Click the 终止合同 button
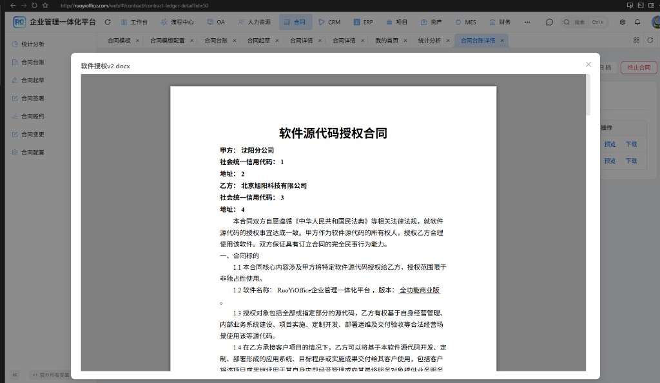 coord(639,68)
